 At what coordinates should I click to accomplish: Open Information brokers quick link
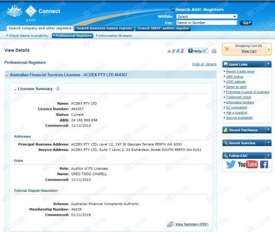(x=240, y=102)
